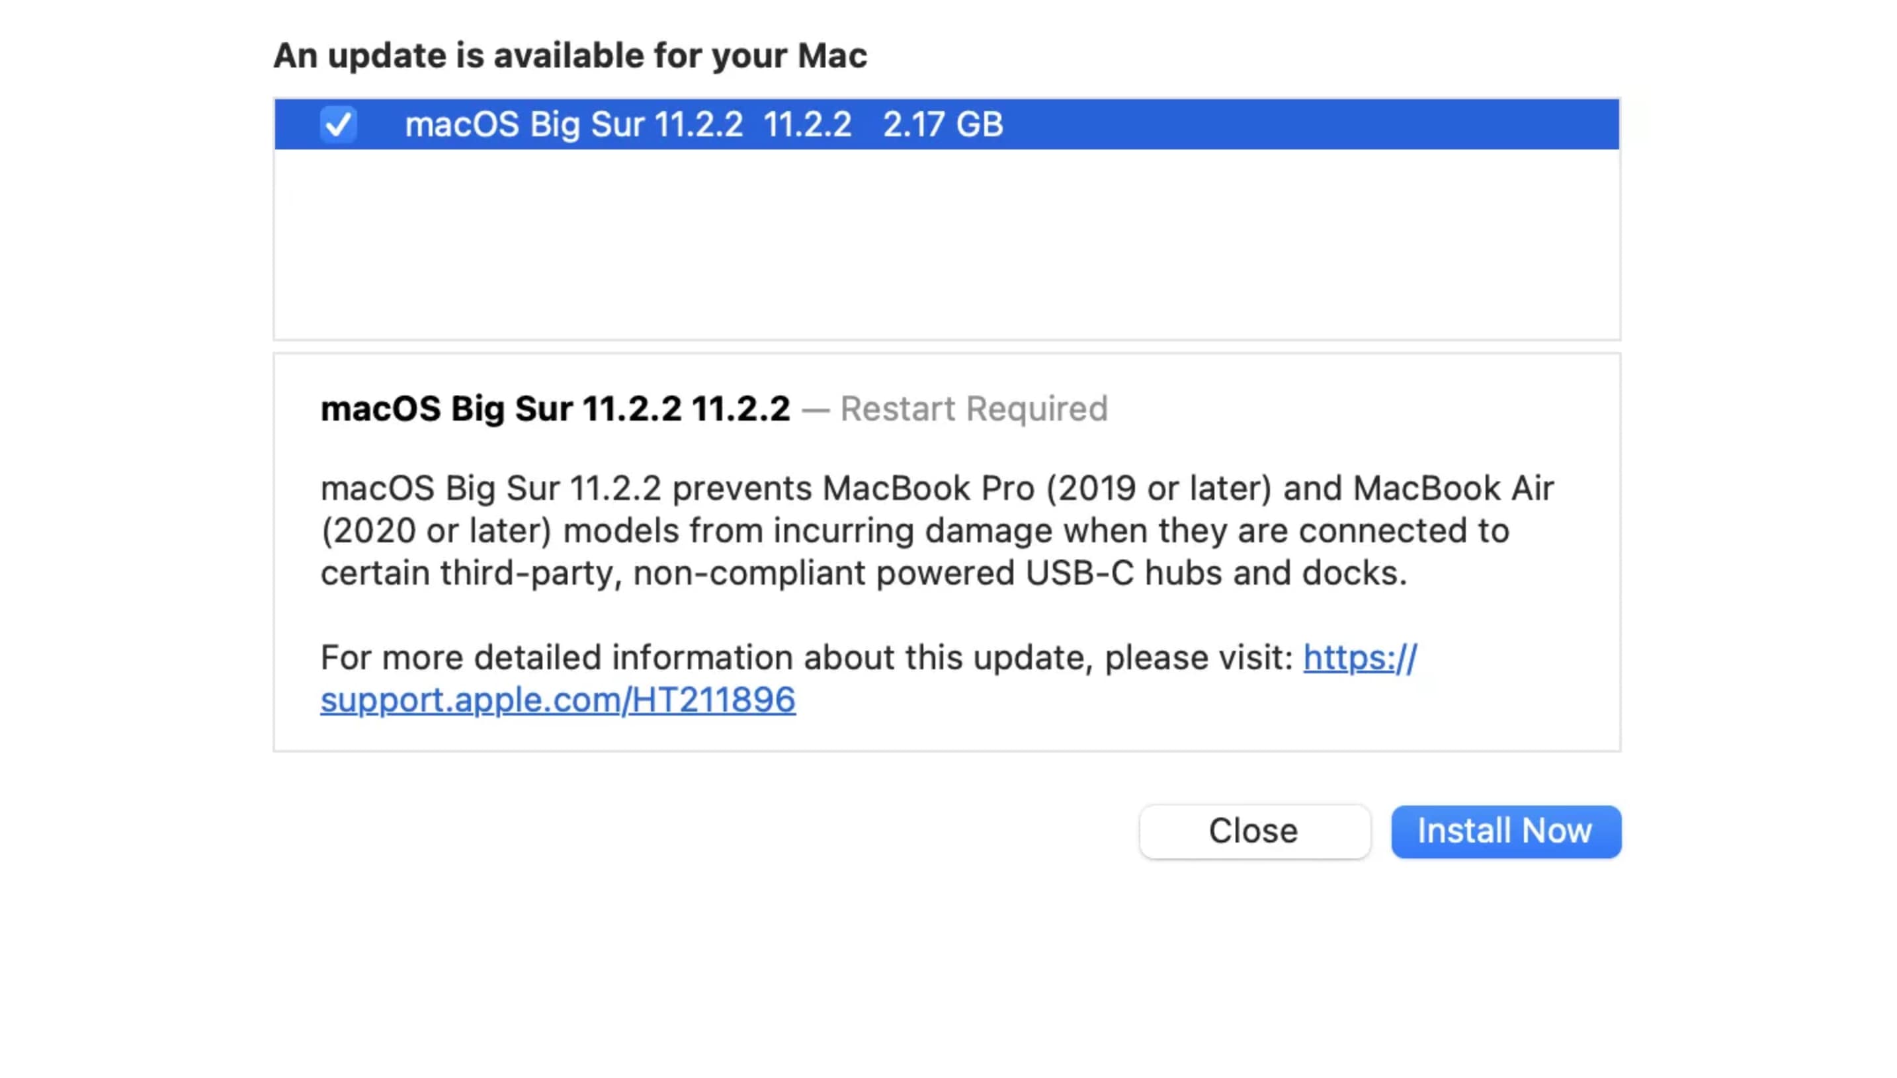Click the description paragraph about USB-C hubs and docks

pyautogui.click(x=937, y=530)
